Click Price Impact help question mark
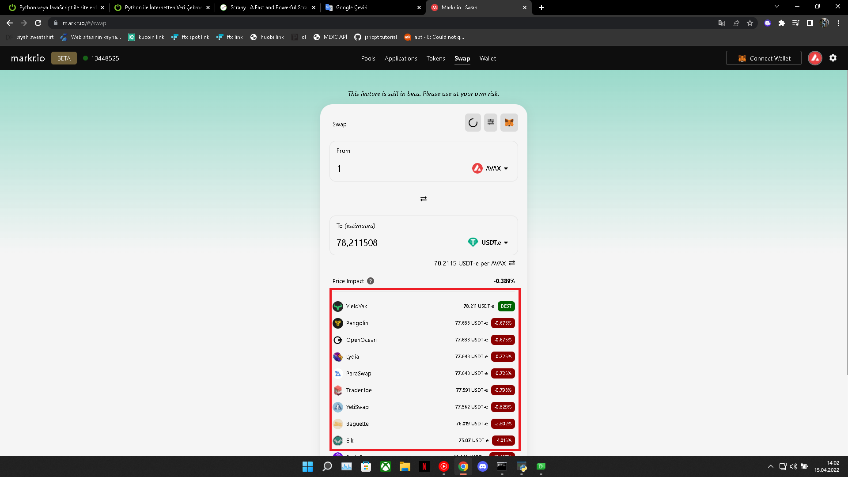848x477 pixels. point(371,281)
